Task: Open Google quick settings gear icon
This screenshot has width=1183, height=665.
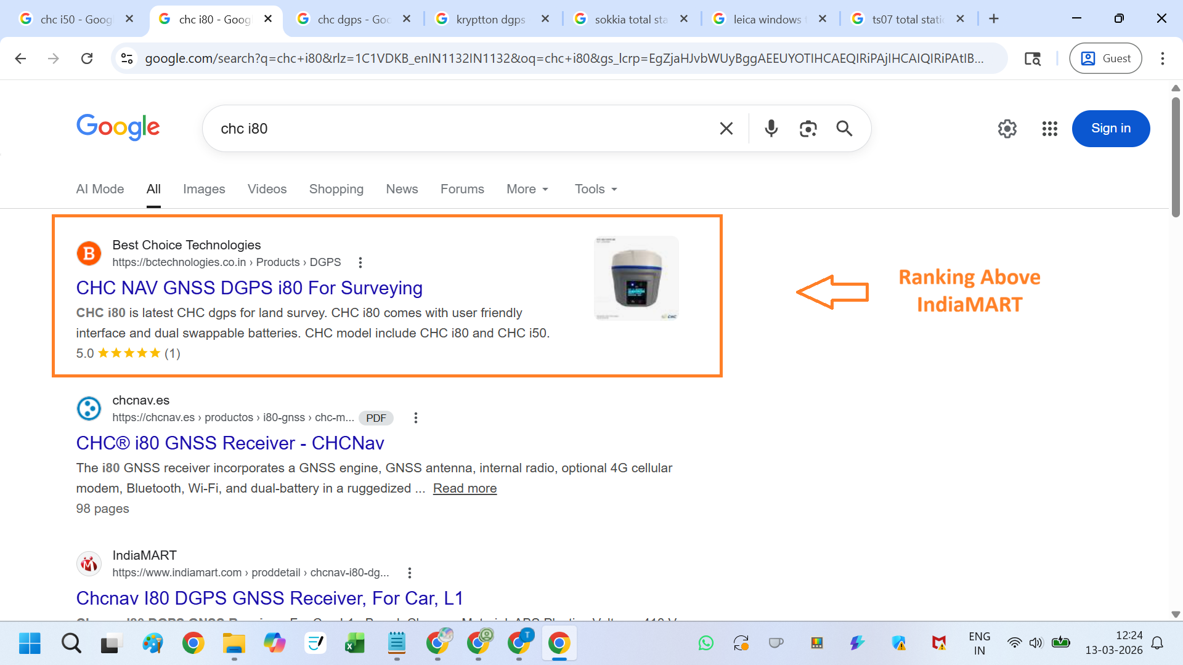Action: tap(1007, 128)
